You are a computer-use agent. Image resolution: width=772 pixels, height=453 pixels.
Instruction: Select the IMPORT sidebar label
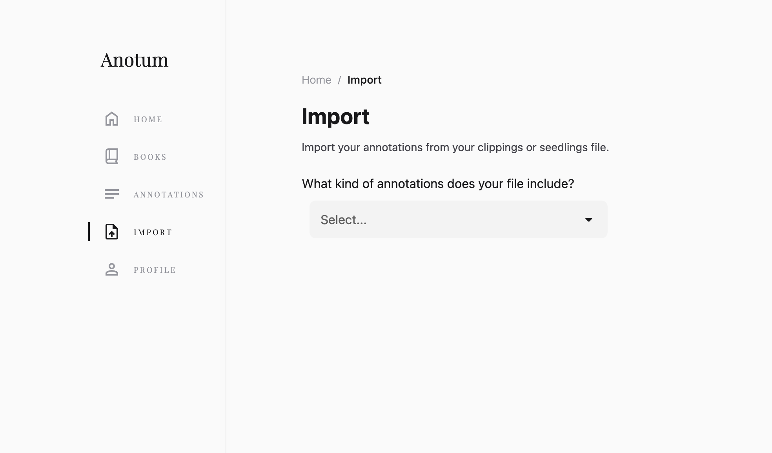coord(153,232)
